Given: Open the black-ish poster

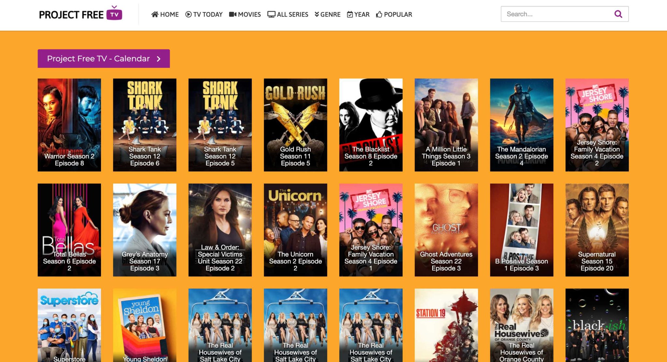Looking at the screenshot, I should 597,325.
